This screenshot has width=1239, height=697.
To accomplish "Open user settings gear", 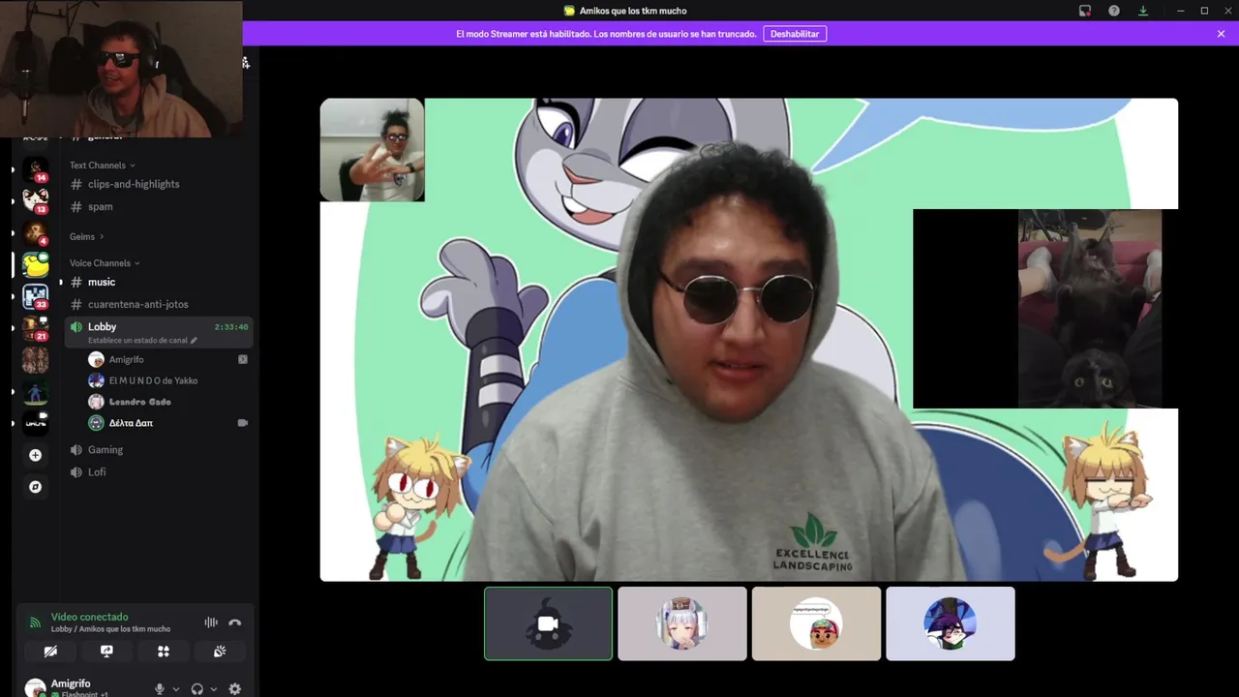I will click(x=234, y=689).
